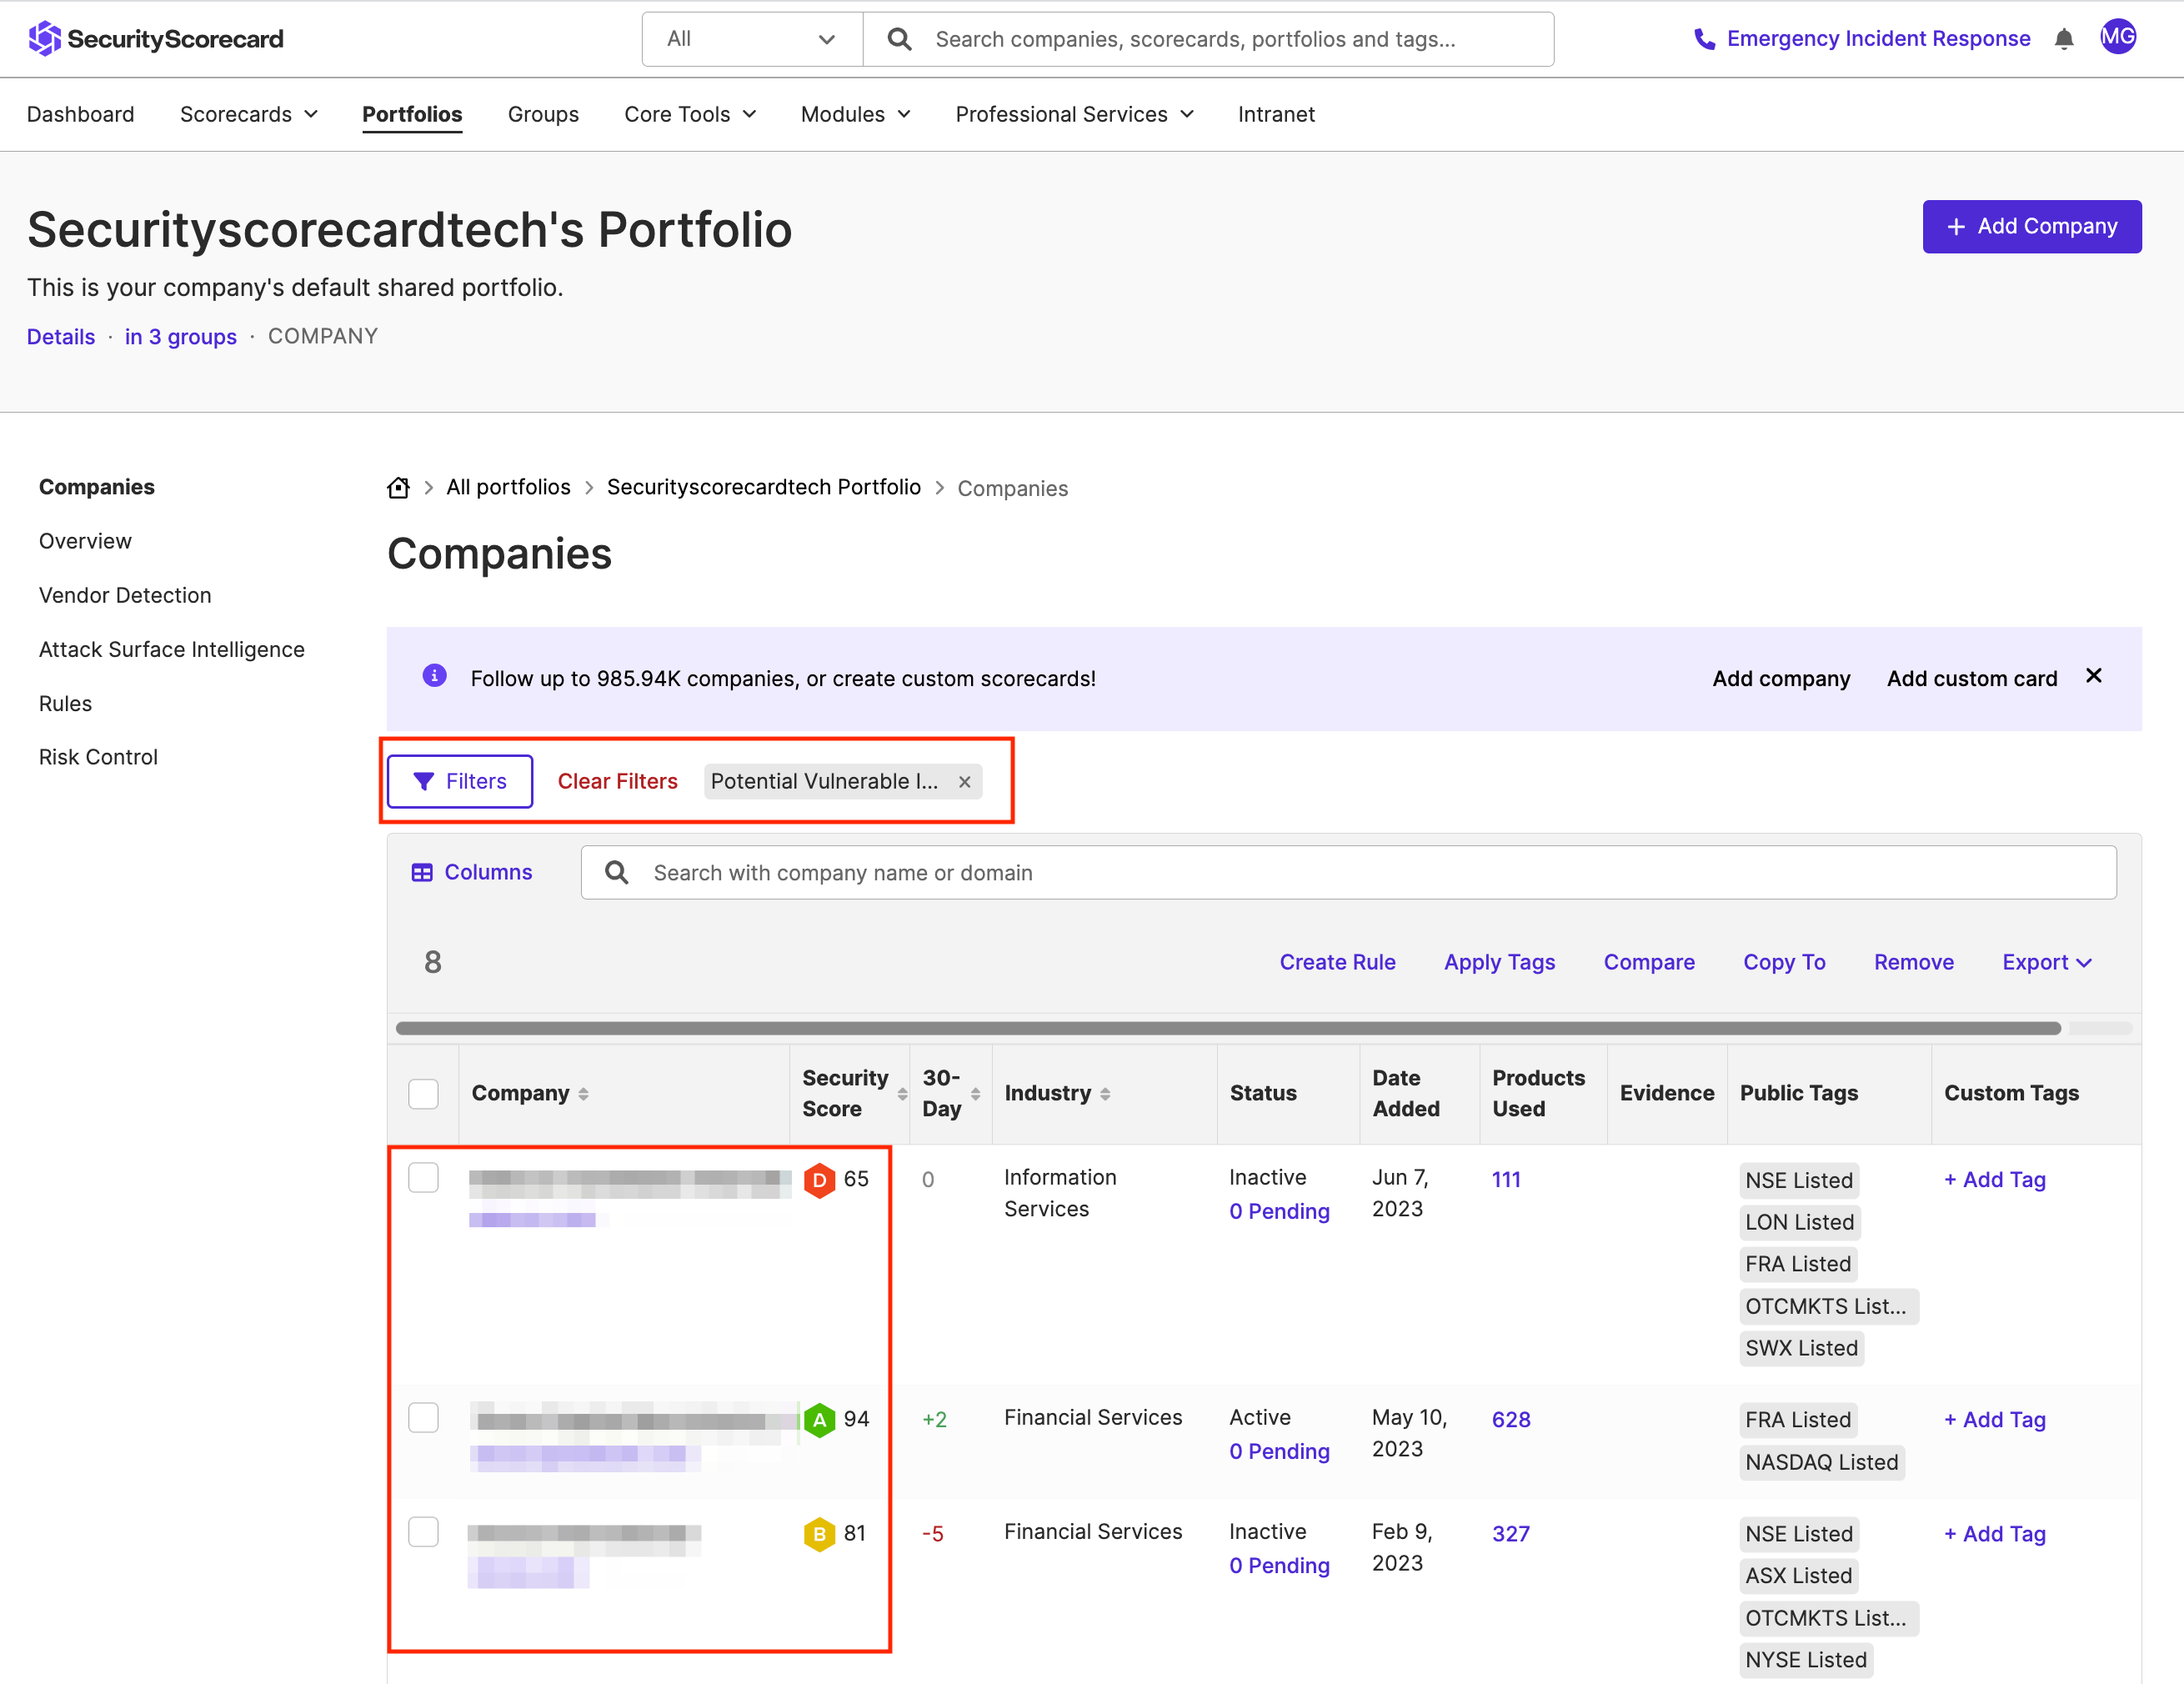Click Add company in banner
This screenshot has height=1684, width=2184.
(1782, 679)
